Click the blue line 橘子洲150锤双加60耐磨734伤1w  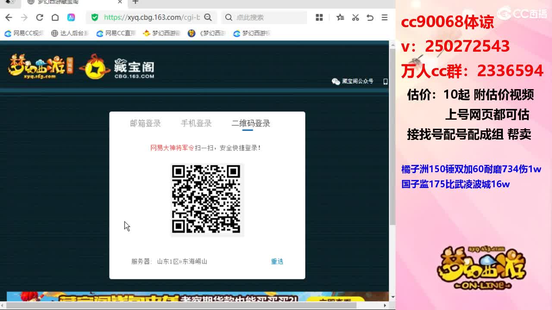[x=471, y=169]
